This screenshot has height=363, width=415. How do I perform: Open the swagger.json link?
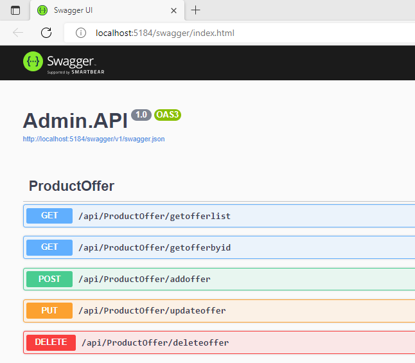tap(94, 139)
